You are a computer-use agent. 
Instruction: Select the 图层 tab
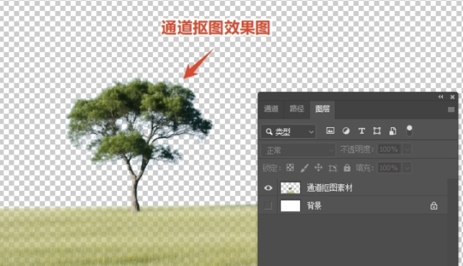[x=322, y=109]
